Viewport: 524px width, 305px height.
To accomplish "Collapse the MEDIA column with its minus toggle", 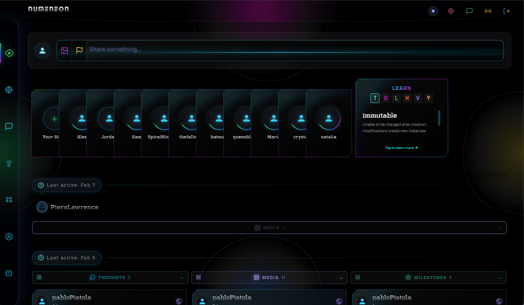I will coord(341,277).
